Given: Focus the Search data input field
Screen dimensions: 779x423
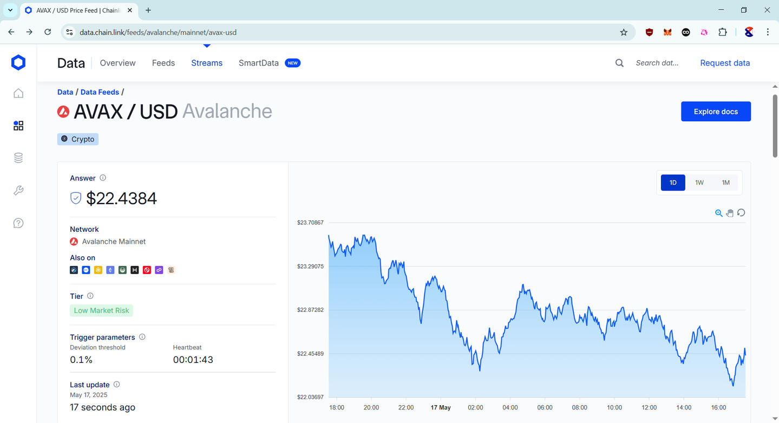Looking at the screenshot, I should [x=657, y=63].
